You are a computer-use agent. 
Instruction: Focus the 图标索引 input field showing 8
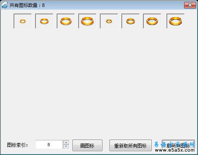click(49, 145)
